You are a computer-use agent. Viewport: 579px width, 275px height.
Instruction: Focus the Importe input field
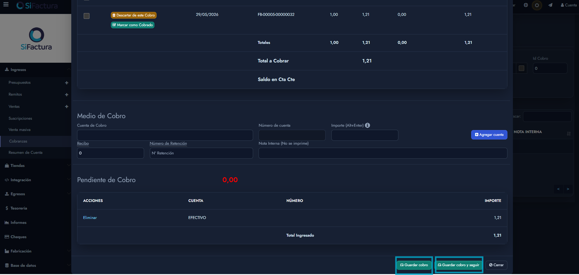365,135
